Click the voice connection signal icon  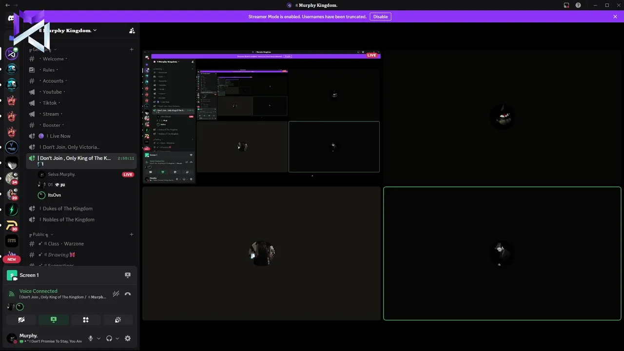point(12,294)
